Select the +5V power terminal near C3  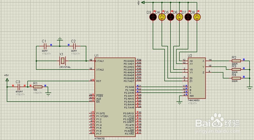tap(7, 79)
